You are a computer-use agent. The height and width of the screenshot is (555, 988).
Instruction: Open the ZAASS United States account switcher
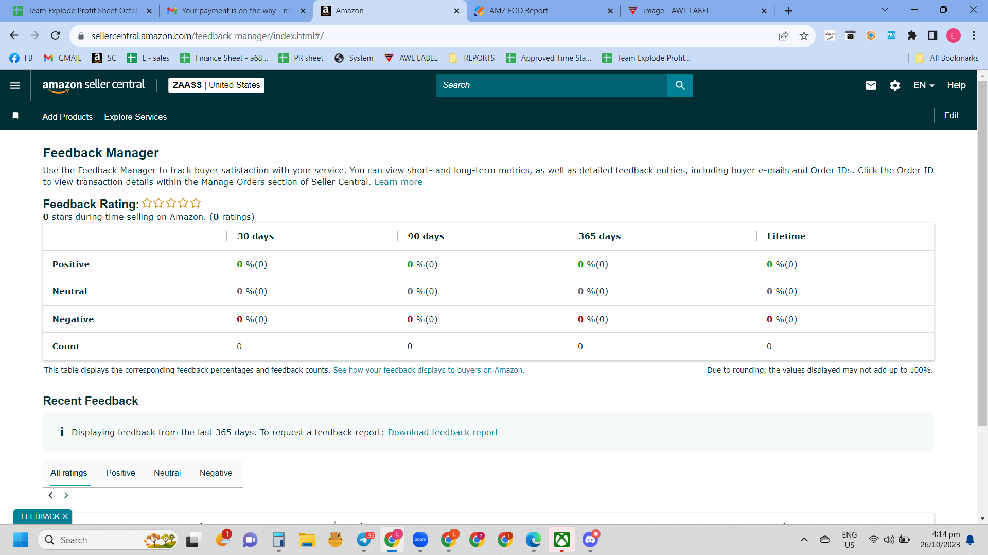(216, 85)
